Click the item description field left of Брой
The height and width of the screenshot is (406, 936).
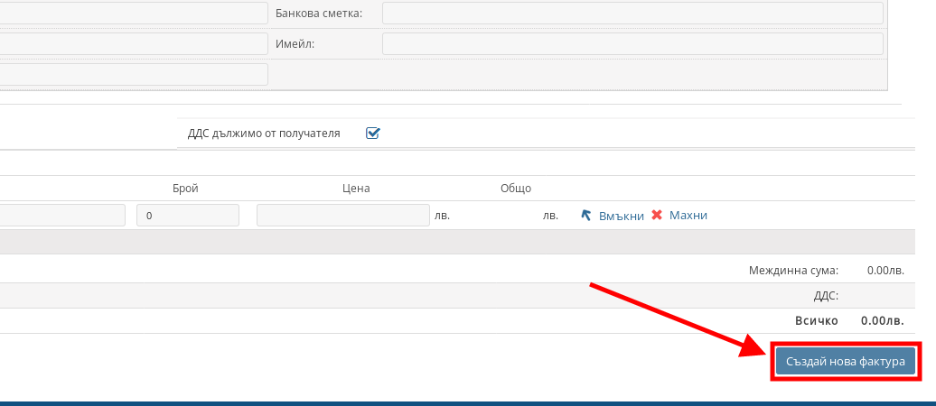(x=61, y=216)
